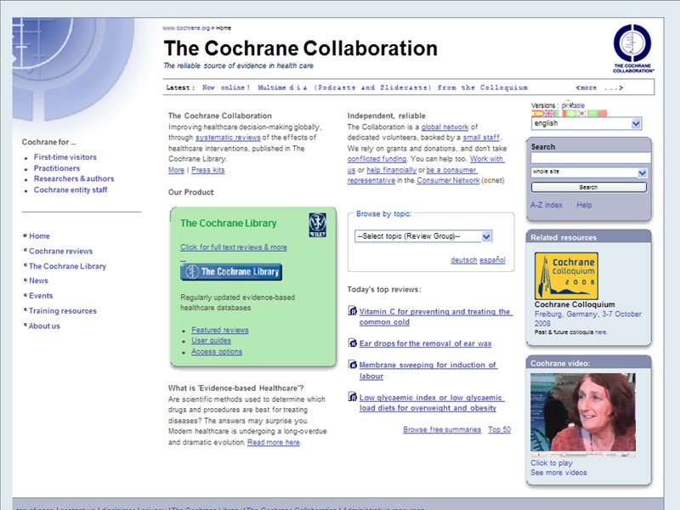
Task: Open The Cochrane Library in the left navigation
Action: coord(67,266)
